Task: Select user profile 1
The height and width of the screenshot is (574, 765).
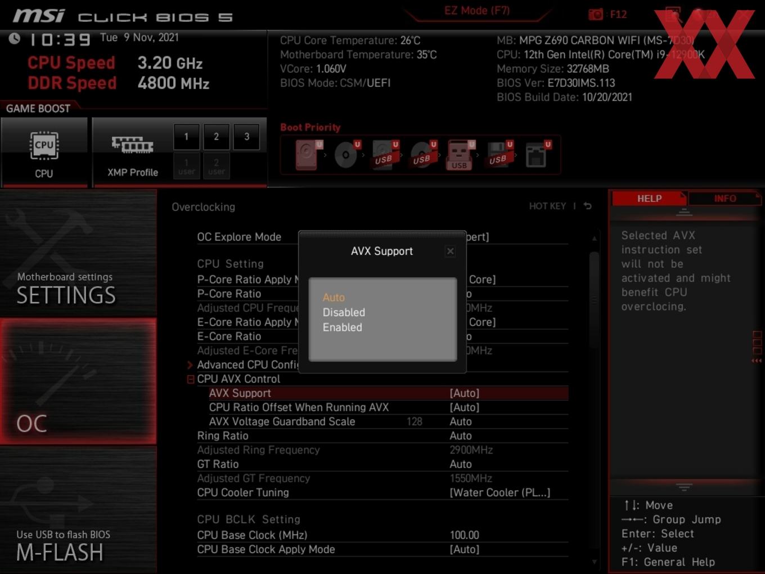Action: (x=187, y=166)
